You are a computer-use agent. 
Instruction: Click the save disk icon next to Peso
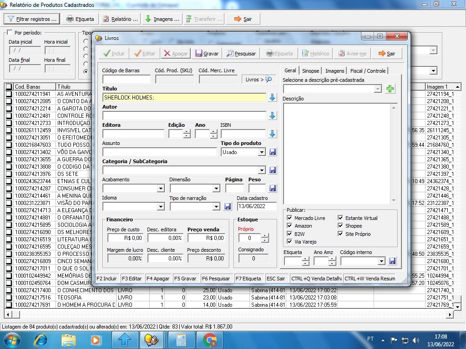273,188
